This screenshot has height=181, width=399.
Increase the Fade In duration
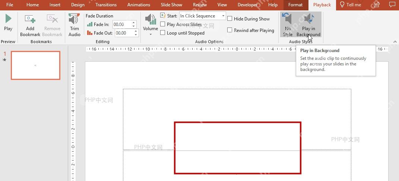click(134, 23)
